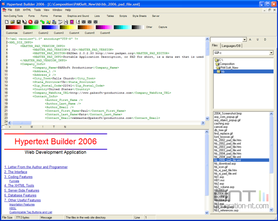
Task: Open the Forms tool group
Action: click(44, 16)
